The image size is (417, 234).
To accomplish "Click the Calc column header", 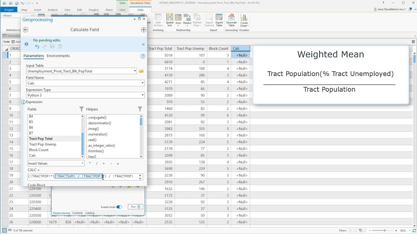I will pos(240,48).
